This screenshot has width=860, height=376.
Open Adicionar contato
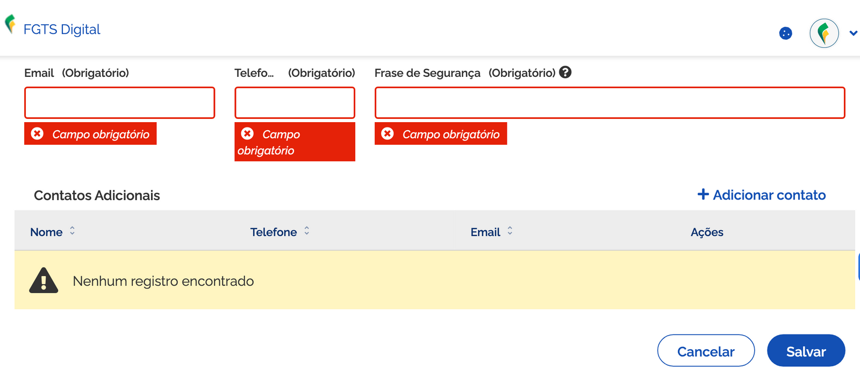(x=769, y=195)
